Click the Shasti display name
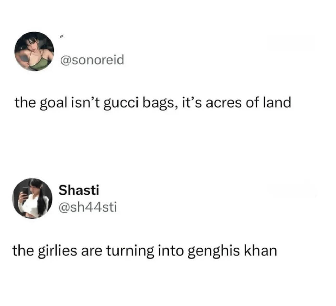Viewport: 336px width, 306px height. click(x=79, y=190)
